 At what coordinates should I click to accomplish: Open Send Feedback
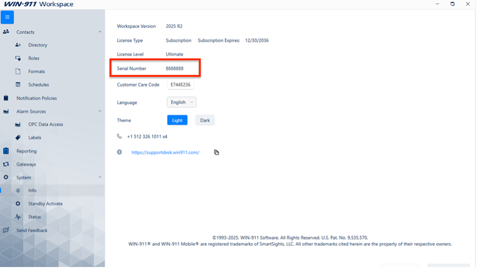[32, 230]
